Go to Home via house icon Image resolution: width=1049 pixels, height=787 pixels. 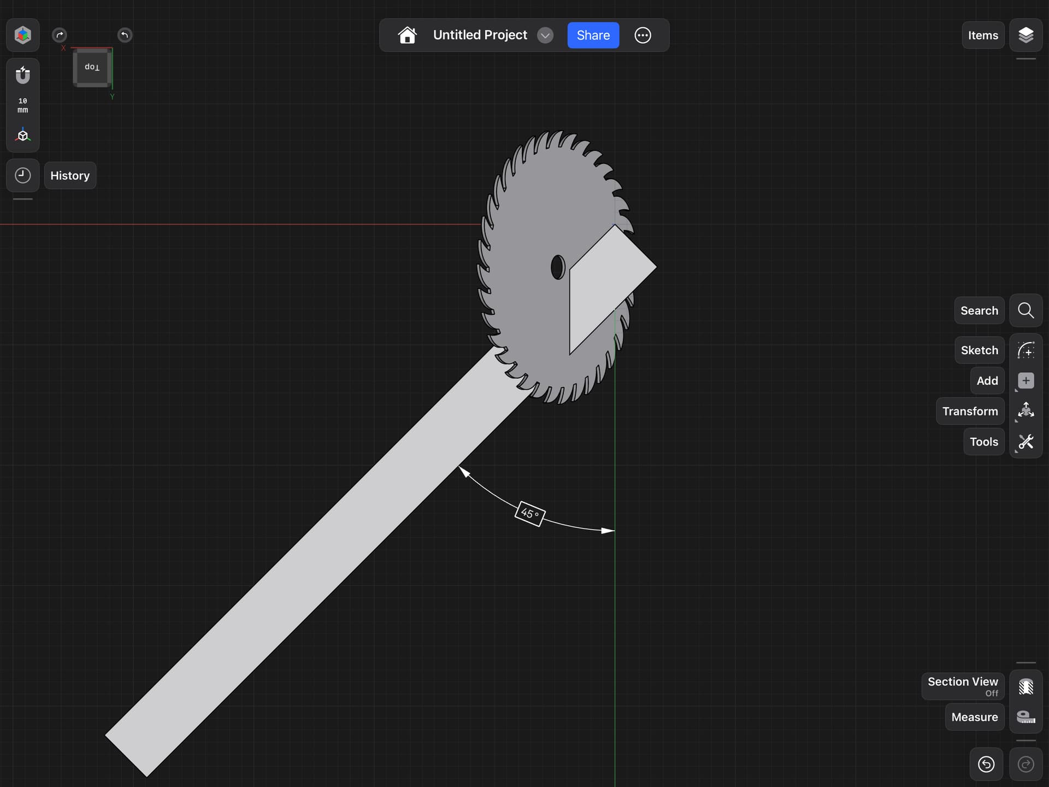pyautogui.click(x=407, y=35)
